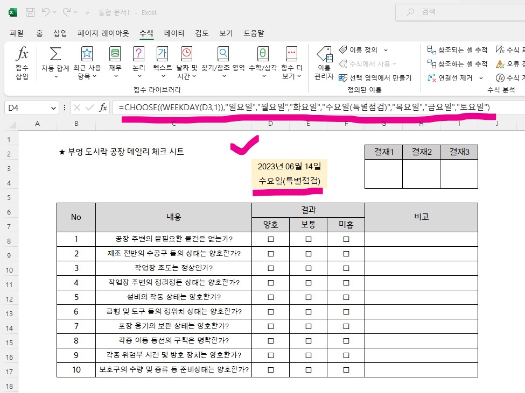Click the Select All corner triangle
The height and width of the screenshot is (393, 525).
13,125
